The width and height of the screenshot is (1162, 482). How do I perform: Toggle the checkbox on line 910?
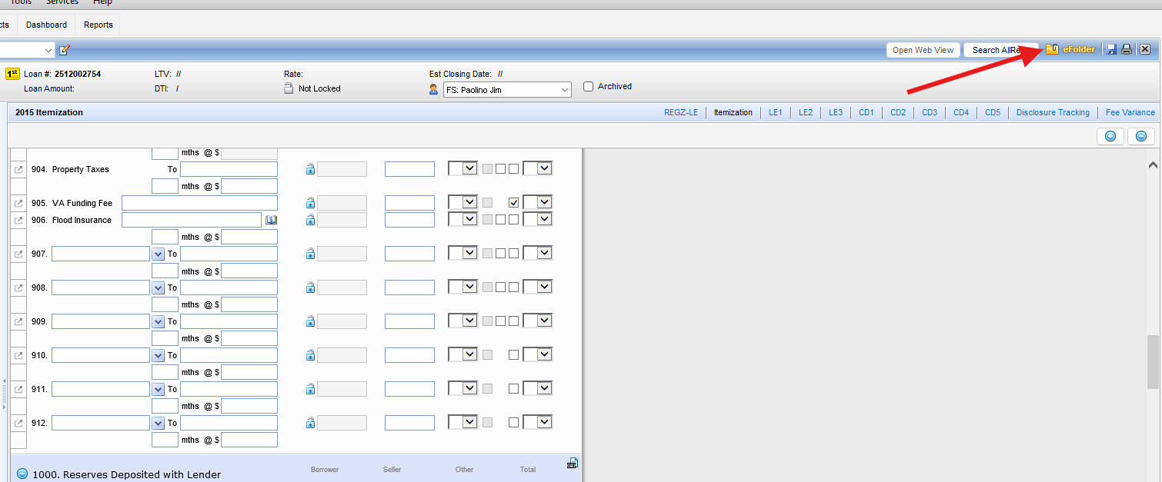point(513,355)
